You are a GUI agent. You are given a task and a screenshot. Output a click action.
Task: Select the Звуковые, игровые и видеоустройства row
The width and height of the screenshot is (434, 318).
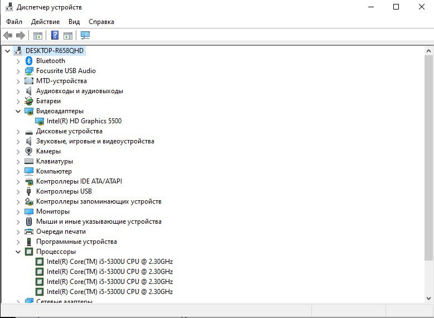[x=95, y=141]
